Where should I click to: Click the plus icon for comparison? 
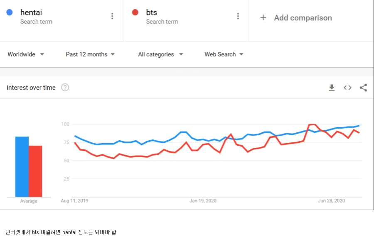[x=263, y=17]
